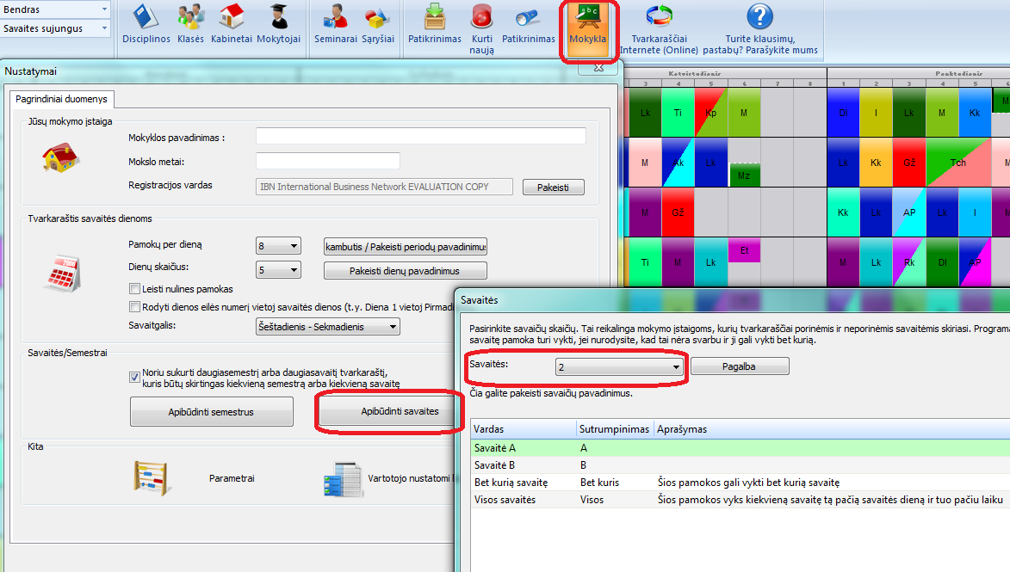1010x572 pixels.
Task: Open Seminarai from the toolbar
Action: point(334,19)
